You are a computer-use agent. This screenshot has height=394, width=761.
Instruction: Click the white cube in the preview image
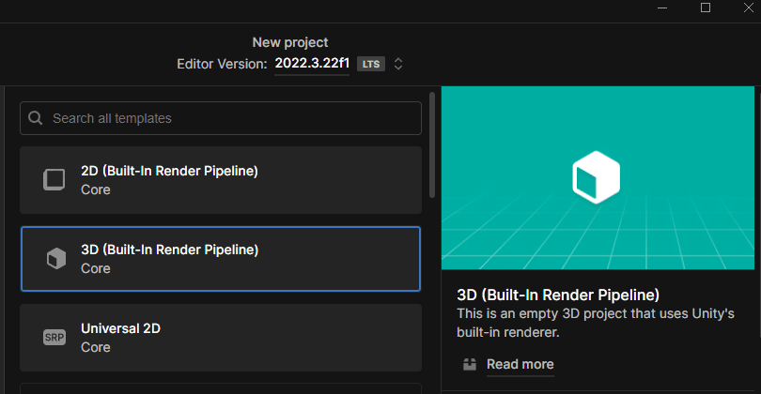point(596,177)
